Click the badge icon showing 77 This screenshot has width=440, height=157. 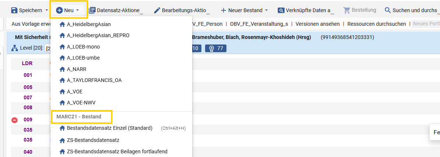click(x=212, y=49)
